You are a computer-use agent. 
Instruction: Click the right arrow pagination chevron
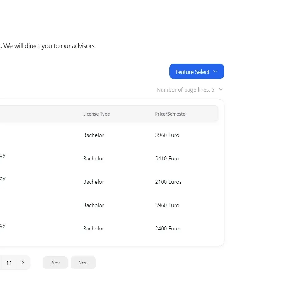23,263
